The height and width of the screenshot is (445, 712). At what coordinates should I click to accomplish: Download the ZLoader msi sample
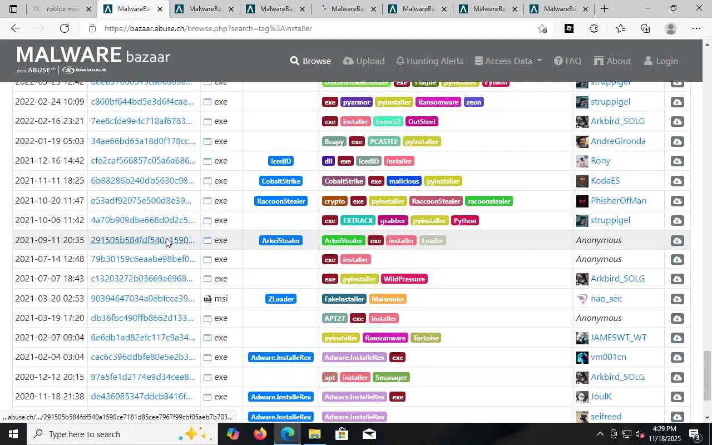tap(677, 299)
